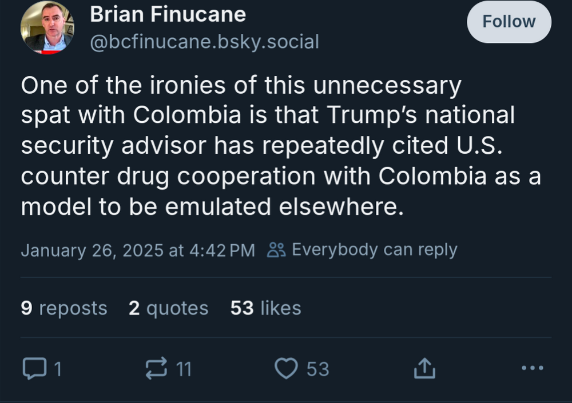The height and width of the screenshot is (403, 572).
Task: Toggle follow status for Brian Finucane
Action: click(x=509, y=22)
